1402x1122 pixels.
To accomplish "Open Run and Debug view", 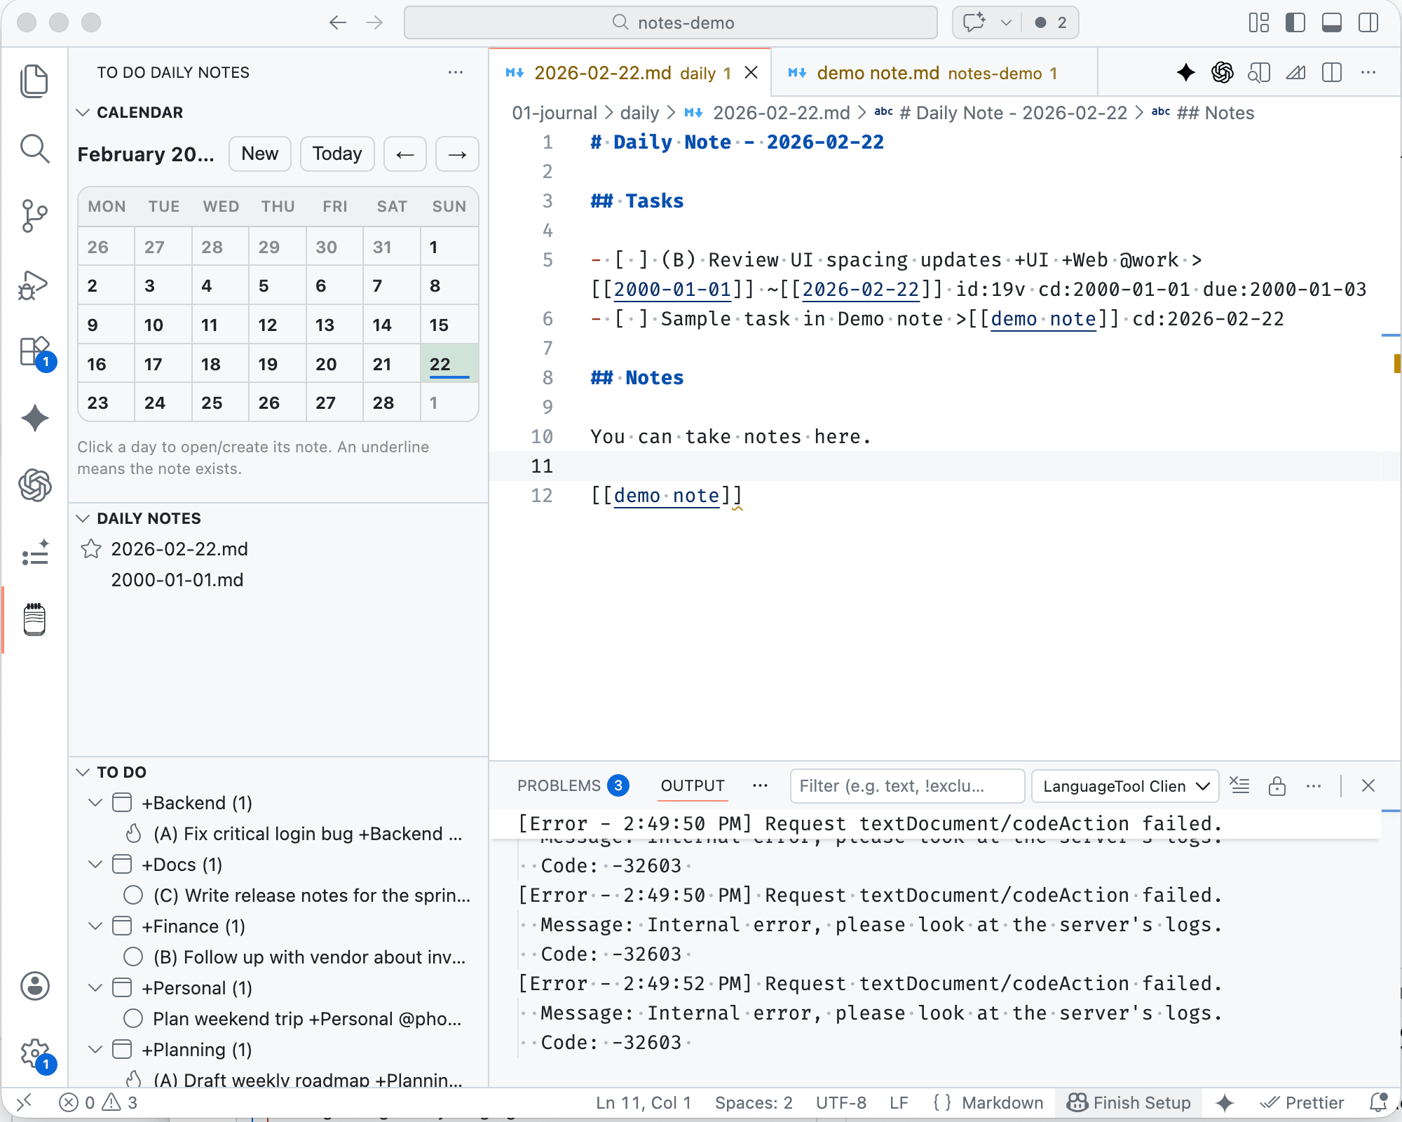I will [34, 284].
